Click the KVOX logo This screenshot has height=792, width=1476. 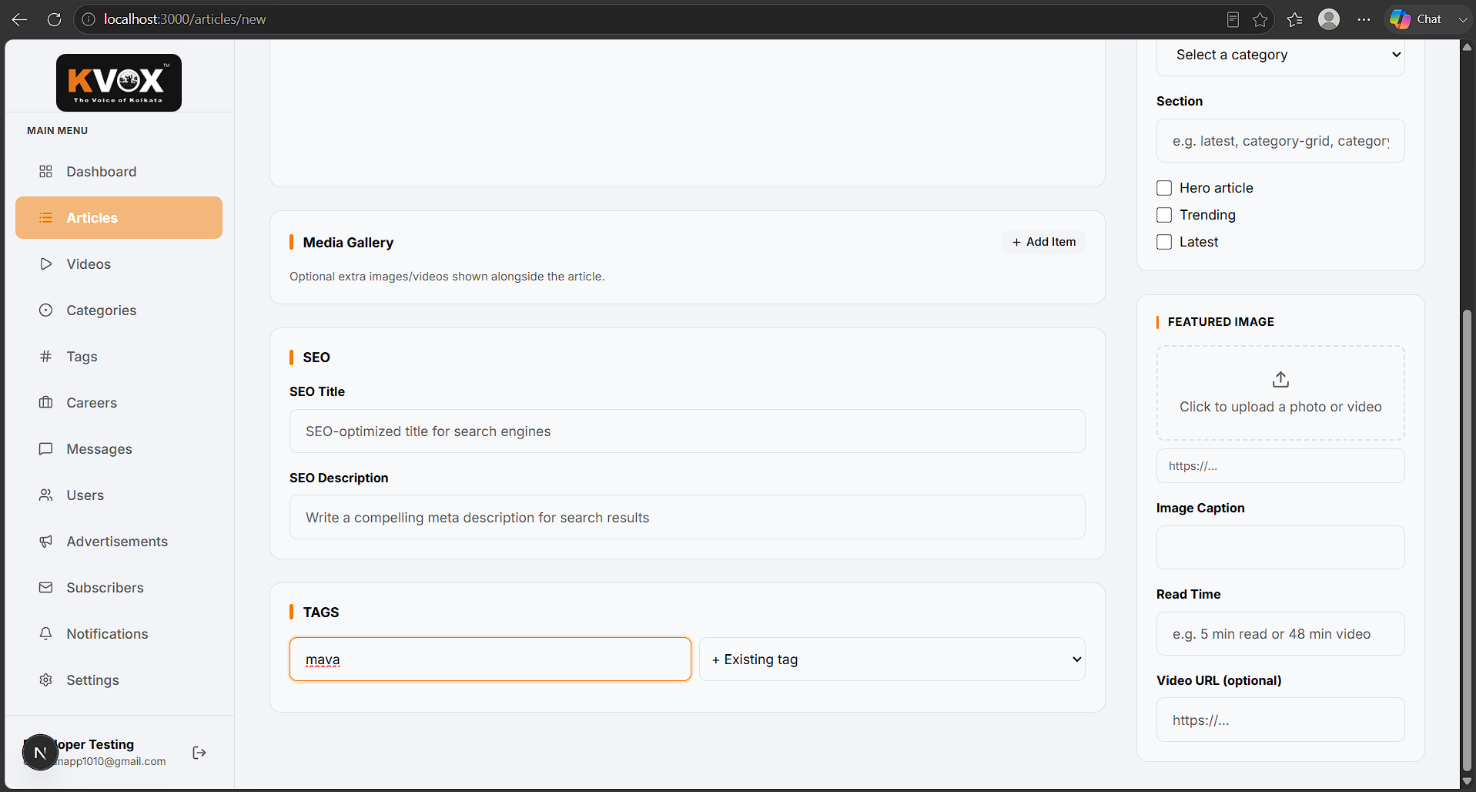pyautogui.click(x=119, y=82)
